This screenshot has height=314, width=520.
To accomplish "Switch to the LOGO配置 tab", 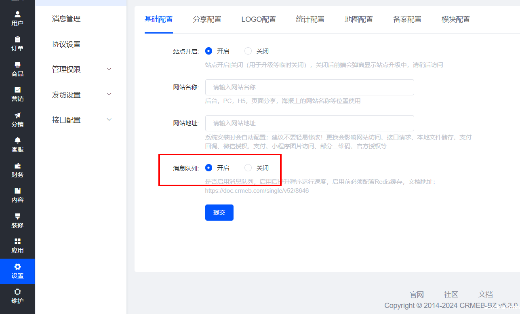I will click(x=259, y=19).
